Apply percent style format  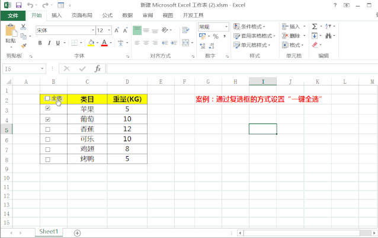216,36
